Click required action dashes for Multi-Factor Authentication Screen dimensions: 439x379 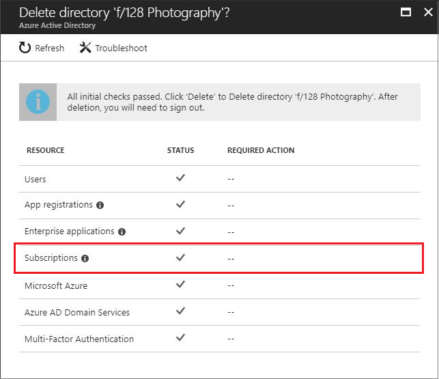click(231, 339)
